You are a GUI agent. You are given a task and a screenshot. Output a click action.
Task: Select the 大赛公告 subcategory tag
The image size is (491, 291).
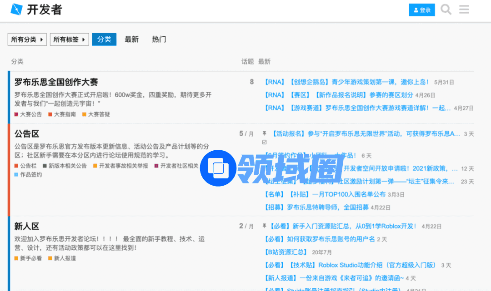click(30, 114)
